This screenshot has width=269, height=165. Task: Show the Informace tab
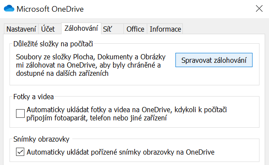165,29
